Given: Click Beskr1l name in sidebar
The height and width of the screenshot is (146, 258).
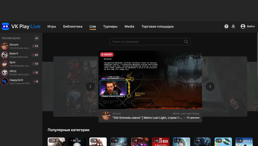Looking at the screenshot, I should pos(14,53).
